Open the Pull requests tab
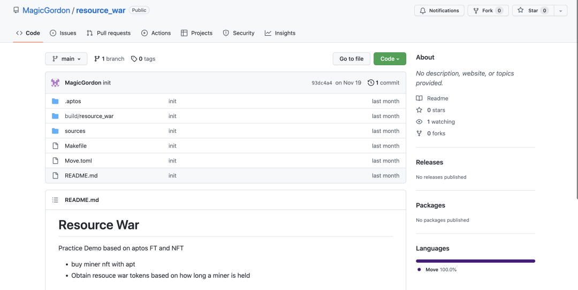Image resolution: width=578 pixels, height=290 pixels. pyautogui.click(x=109, y=33)
